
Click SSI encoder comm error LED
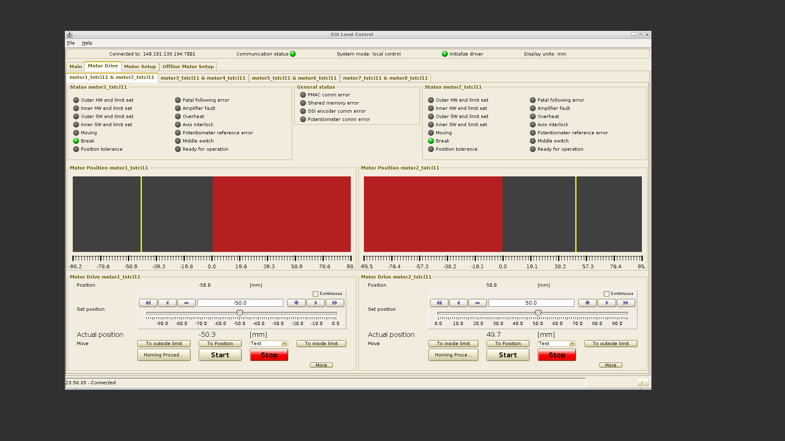click(303, 111)
